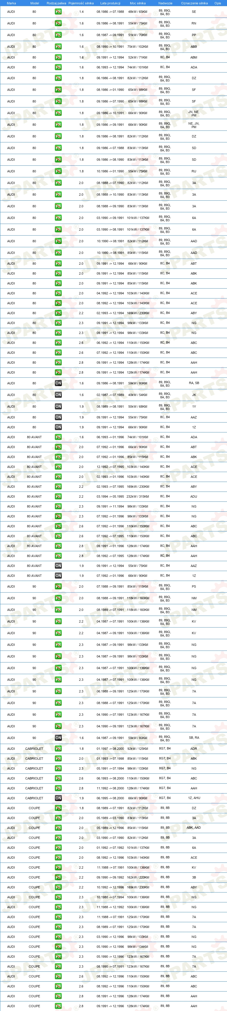Select the petrol icon in the Coupe 3B row

click(58, 877)
